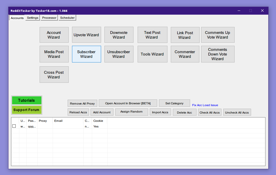The height and width of the screenshot is (175, 276).
Task: Click the 'C...' column header
Action: (87, 121)
